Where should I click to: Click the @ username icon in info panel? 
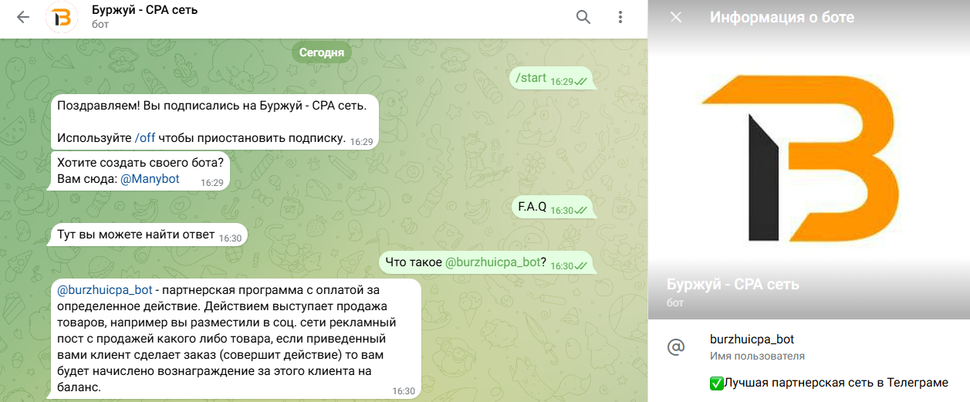[x=676, y=347]
